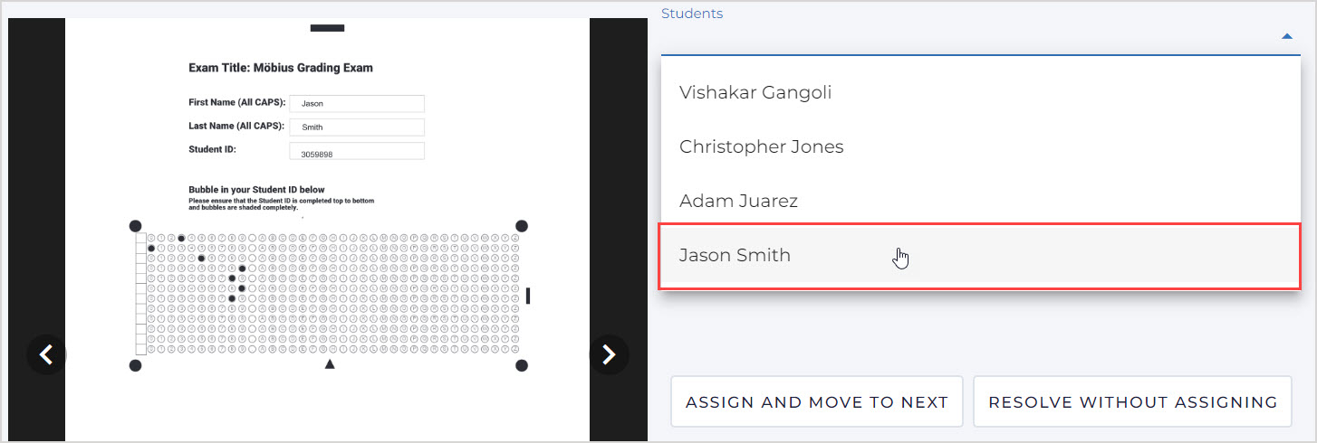Click the black bar atop the scanned page
1317x443 pixels.
tap(327, 28)
